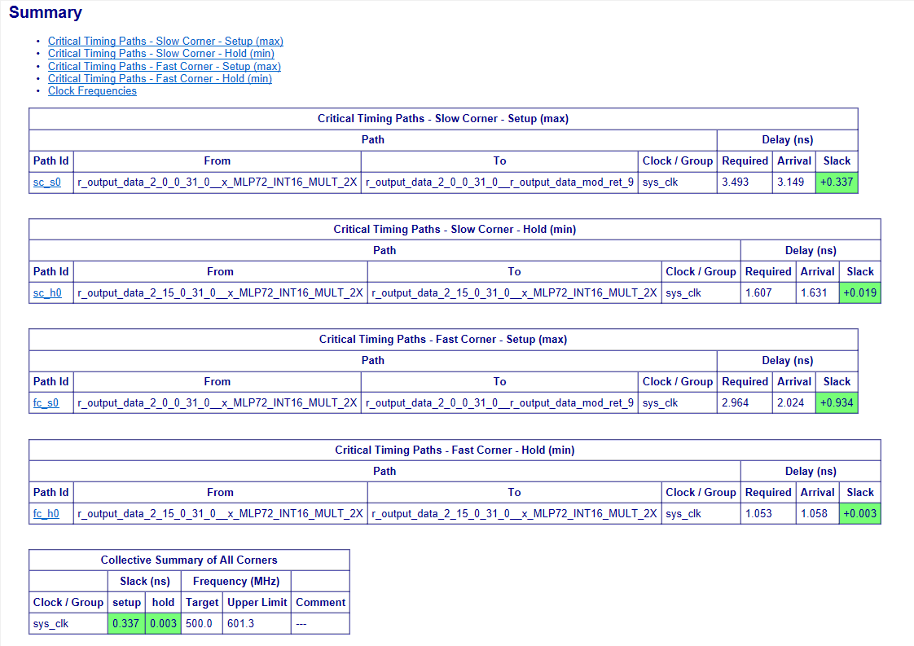Screen dimensions: 914x646
Task: Click the Arrival delay value 1.058
Action: pyautogui.click(x=814, y=514)
